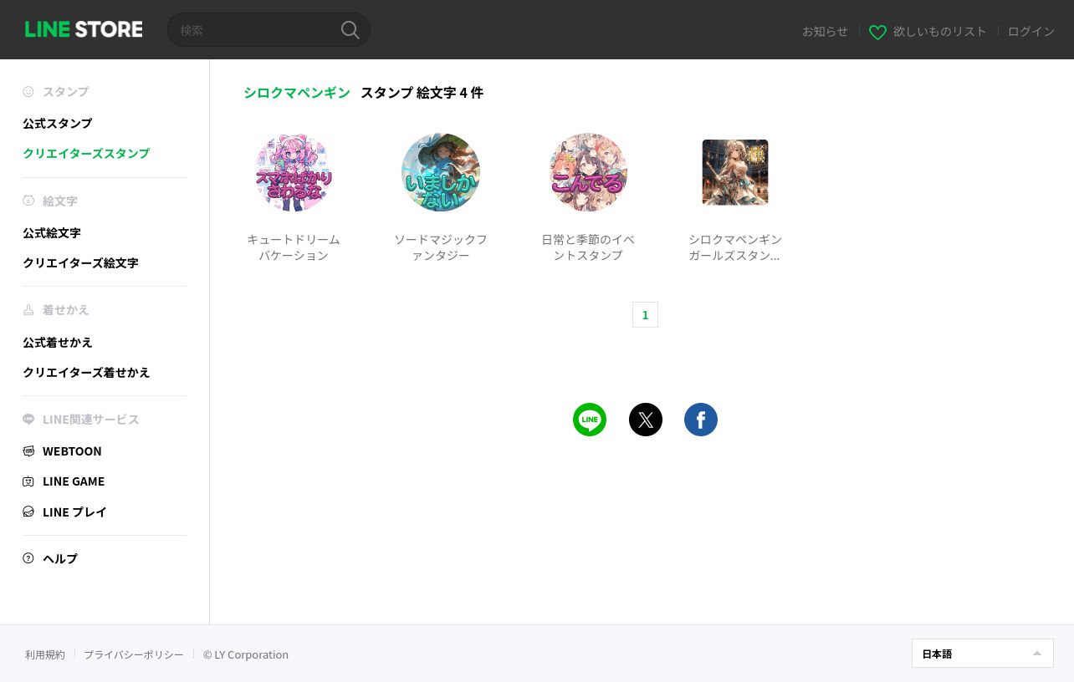Click the スタンプ smiley section icon
This screenshot has height=682, width=1074.
click(x=28, y=91)
